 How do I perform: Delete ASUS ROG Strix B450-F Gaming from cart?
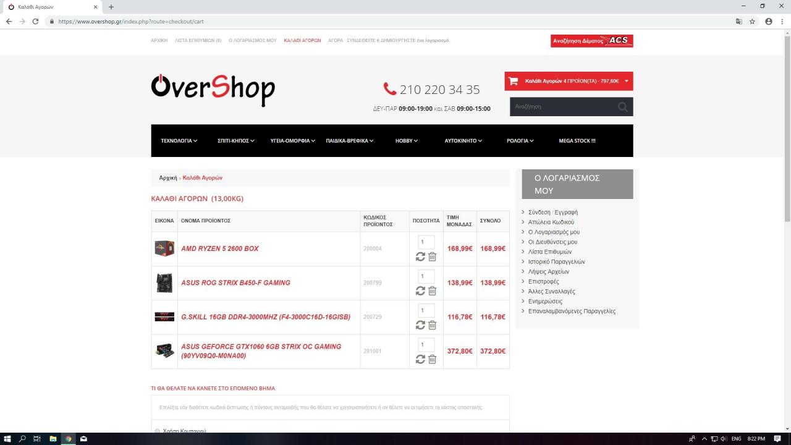pos(432,290)
